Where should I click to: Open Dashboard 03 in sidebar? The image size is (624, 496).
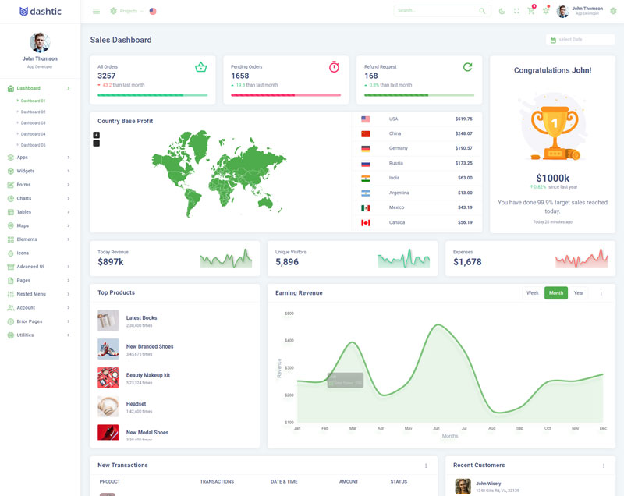pos(33,122)
